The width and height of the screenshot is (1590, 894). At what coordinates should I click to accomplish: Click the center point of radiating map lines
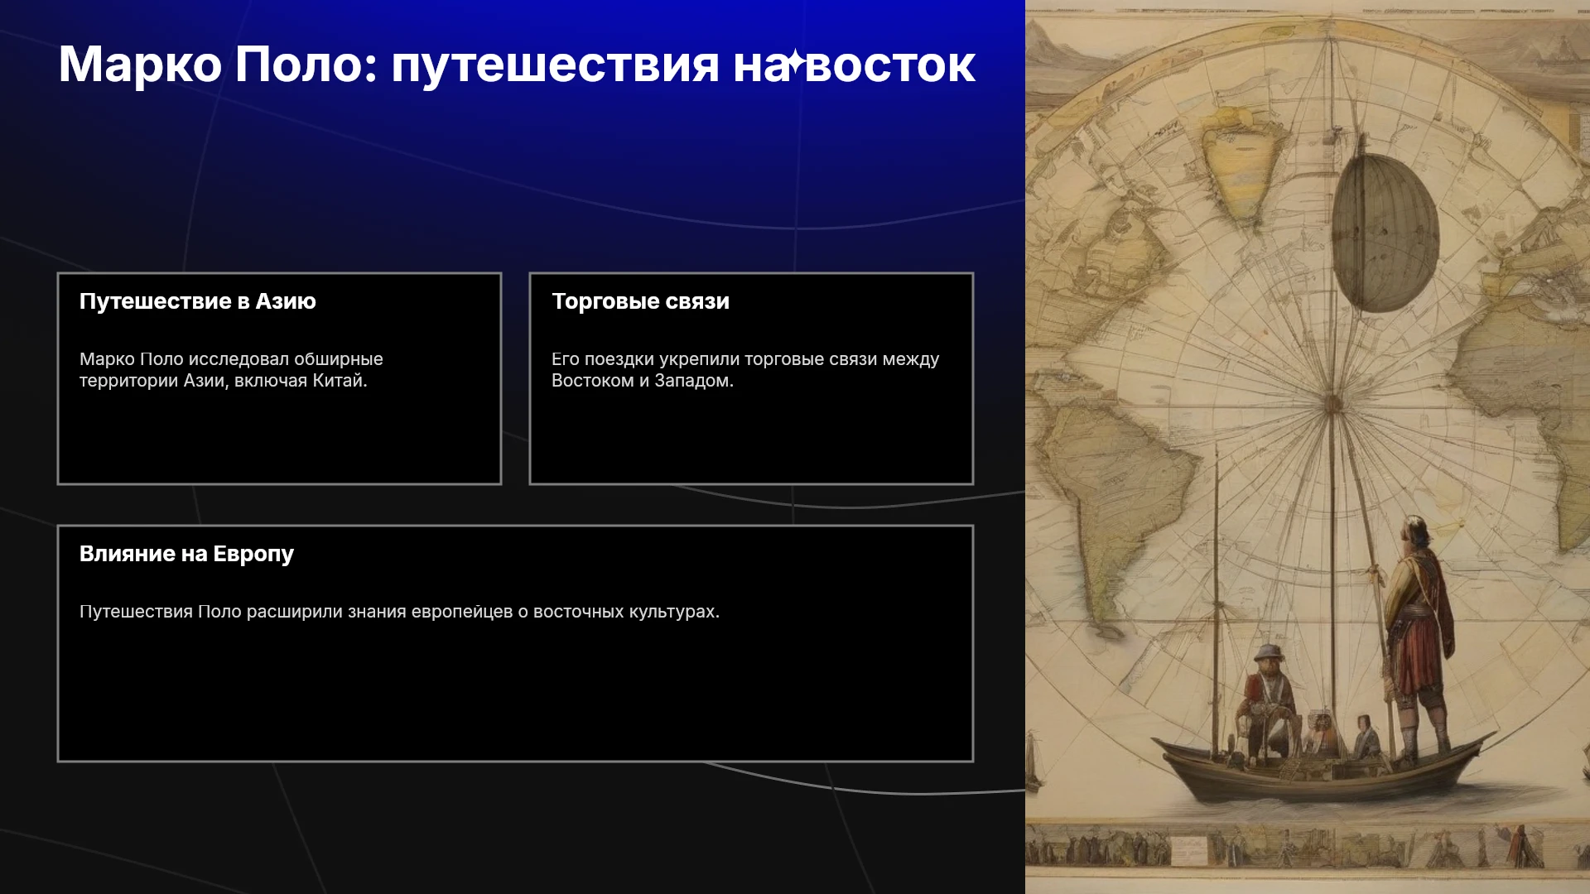[x=1332, y=404]
